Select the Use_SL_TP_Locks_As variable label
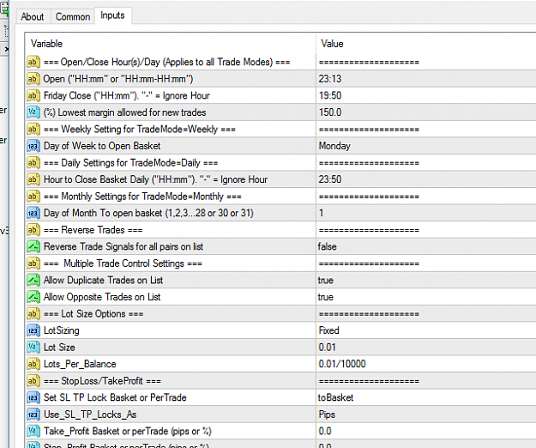The width and height of the screenshot is (536, 448). pyautogui.click(x=90, y=415)
